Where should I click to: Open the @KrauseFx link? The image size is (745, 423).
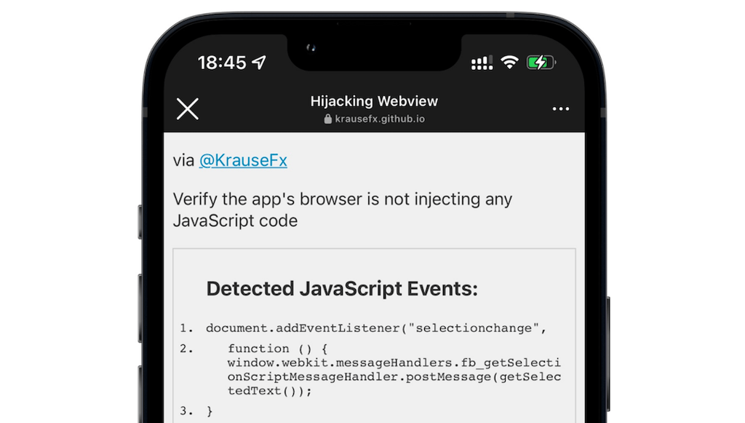(243, 161)
